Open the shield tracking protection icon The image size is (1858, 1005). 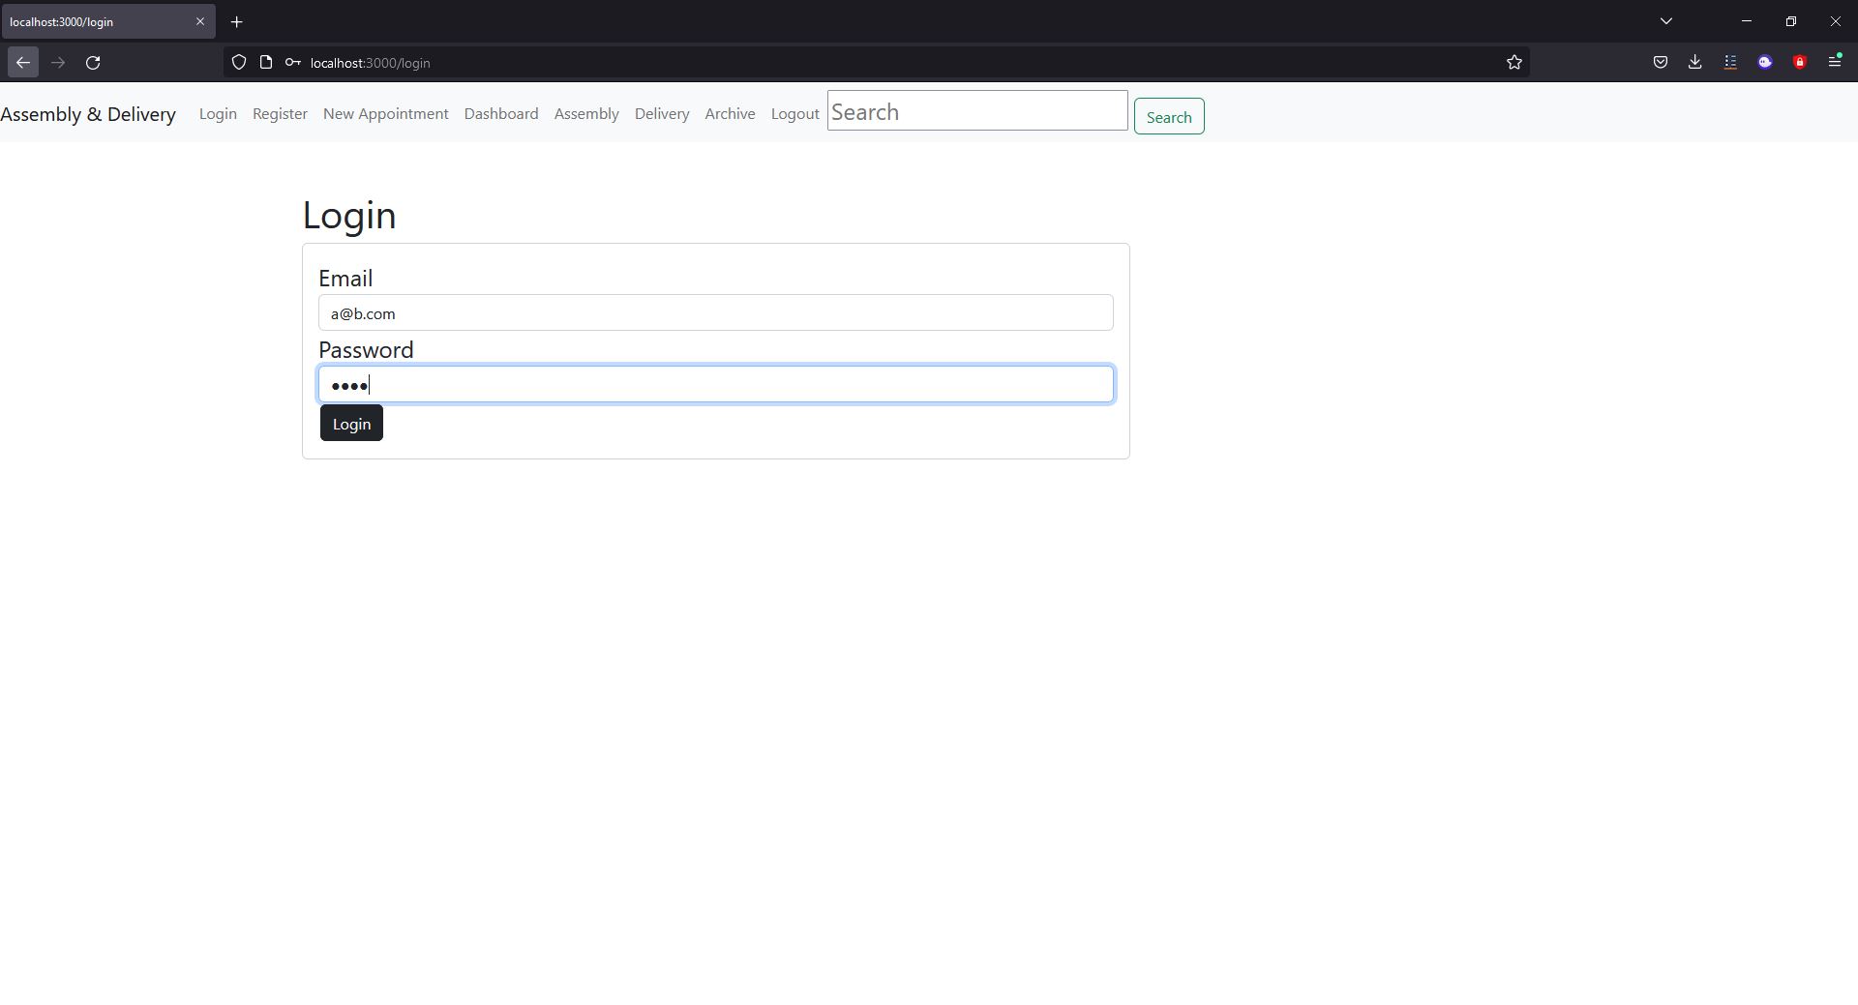coord(239,63)
